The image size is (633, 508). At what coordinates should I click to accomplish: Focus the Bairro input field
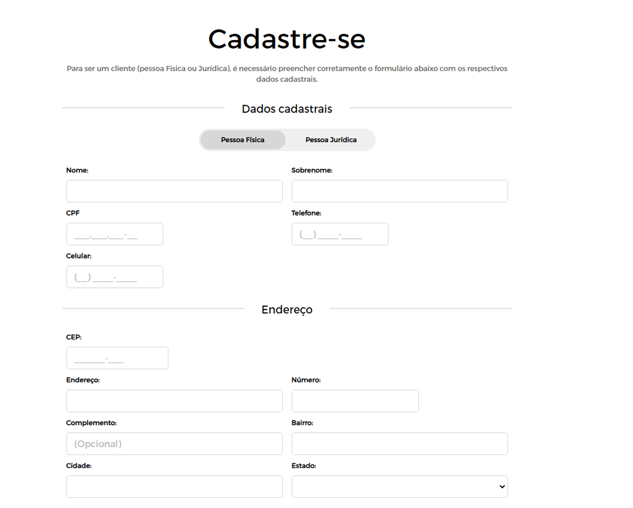[400, 444]
